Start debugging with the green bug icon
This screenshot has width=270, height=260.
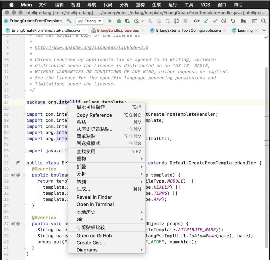[119, 21]
